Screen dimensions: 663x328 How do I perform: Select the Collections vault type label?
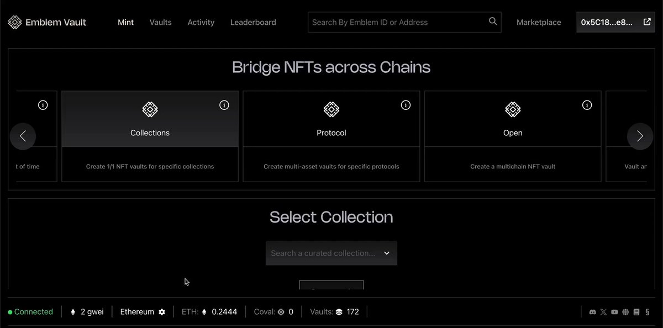[150, 133]
